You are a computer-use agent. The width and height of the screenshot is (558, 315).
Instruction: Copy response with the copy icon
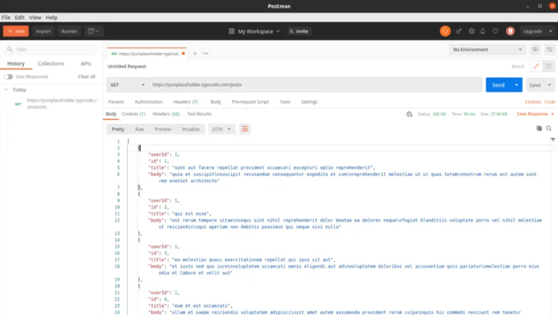pos(539,128)
